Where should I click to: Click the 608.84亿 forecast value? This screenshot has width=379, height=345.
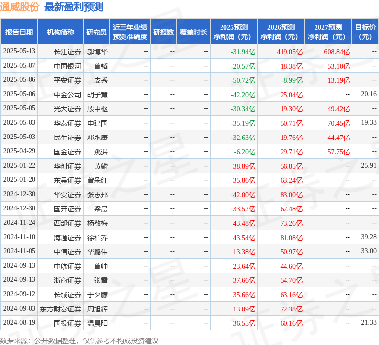[x=337, y=51]
